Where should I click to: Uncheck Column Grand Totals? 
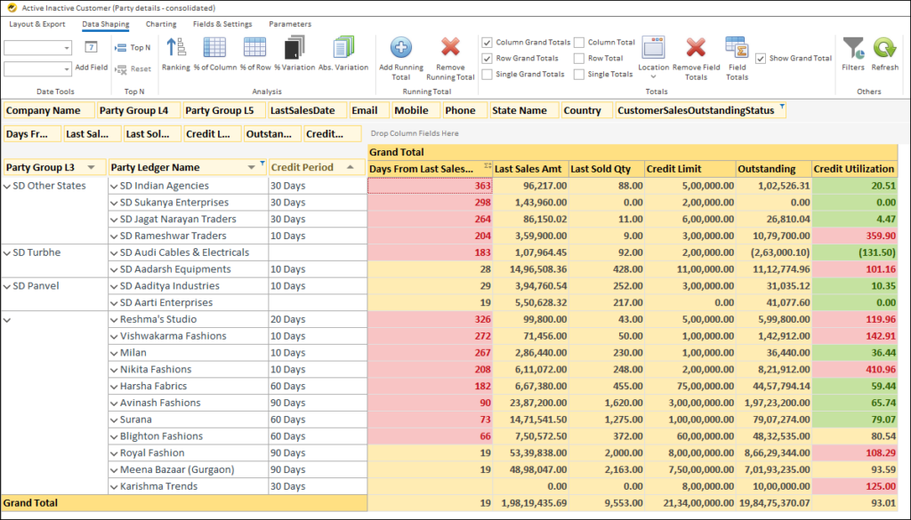coord(487,42)
